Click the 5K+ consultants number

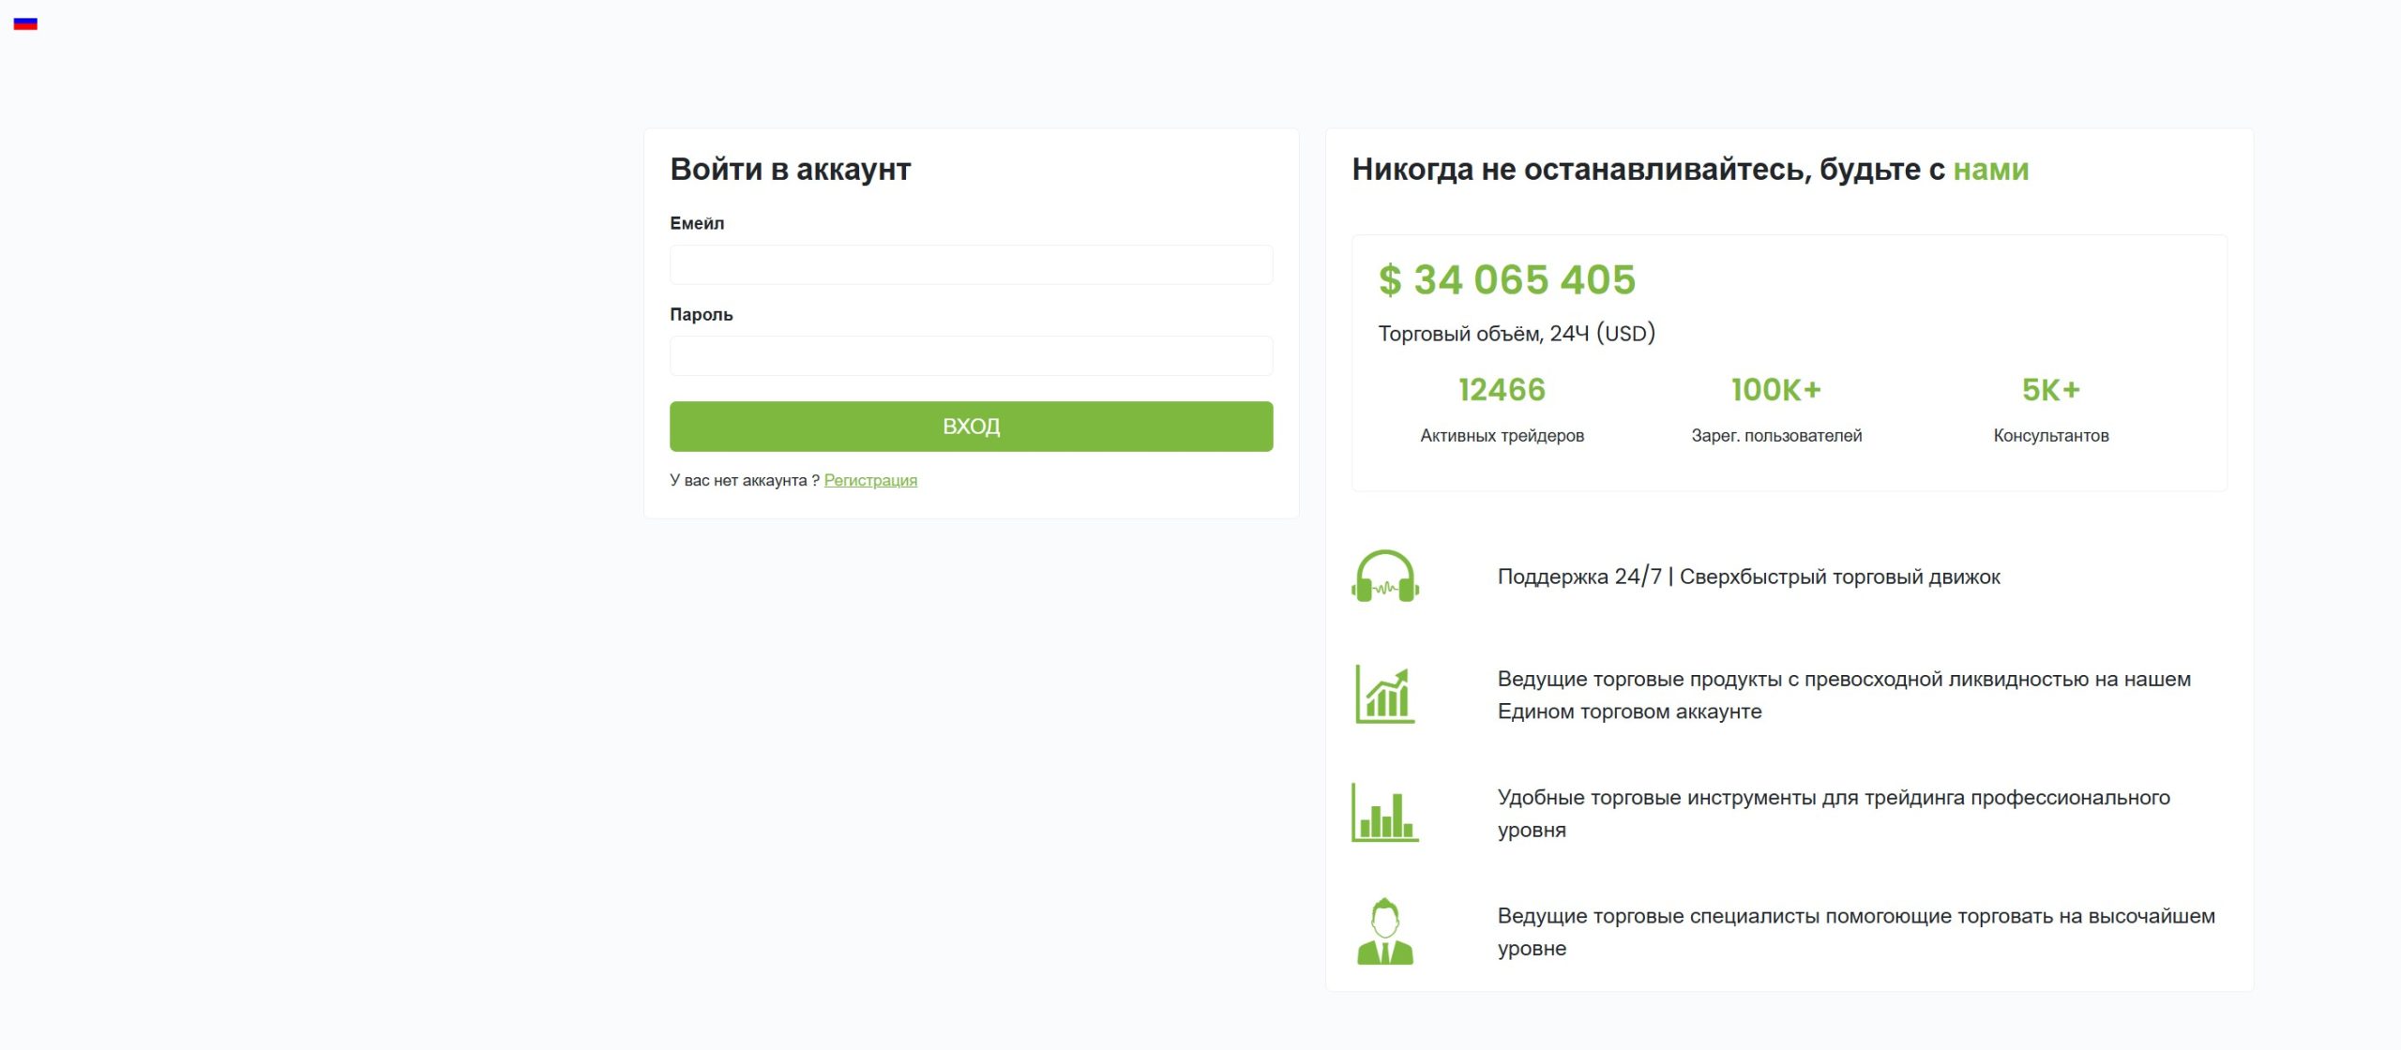click(x=2050, y=389)
